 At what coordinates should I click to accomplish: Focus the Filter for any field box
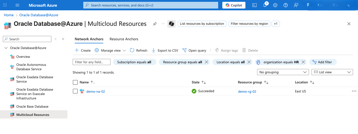91,62
